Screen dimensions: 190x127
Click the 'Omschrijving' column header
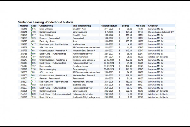pos(46,26)
